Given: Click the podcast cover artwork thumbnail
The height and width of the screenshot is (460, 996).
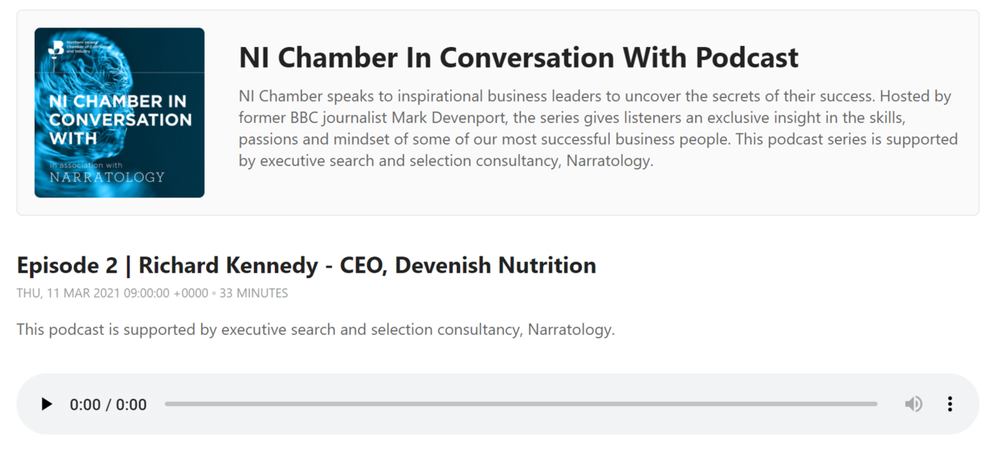Looking at the screenshot, I should click(x=120, y=112).
